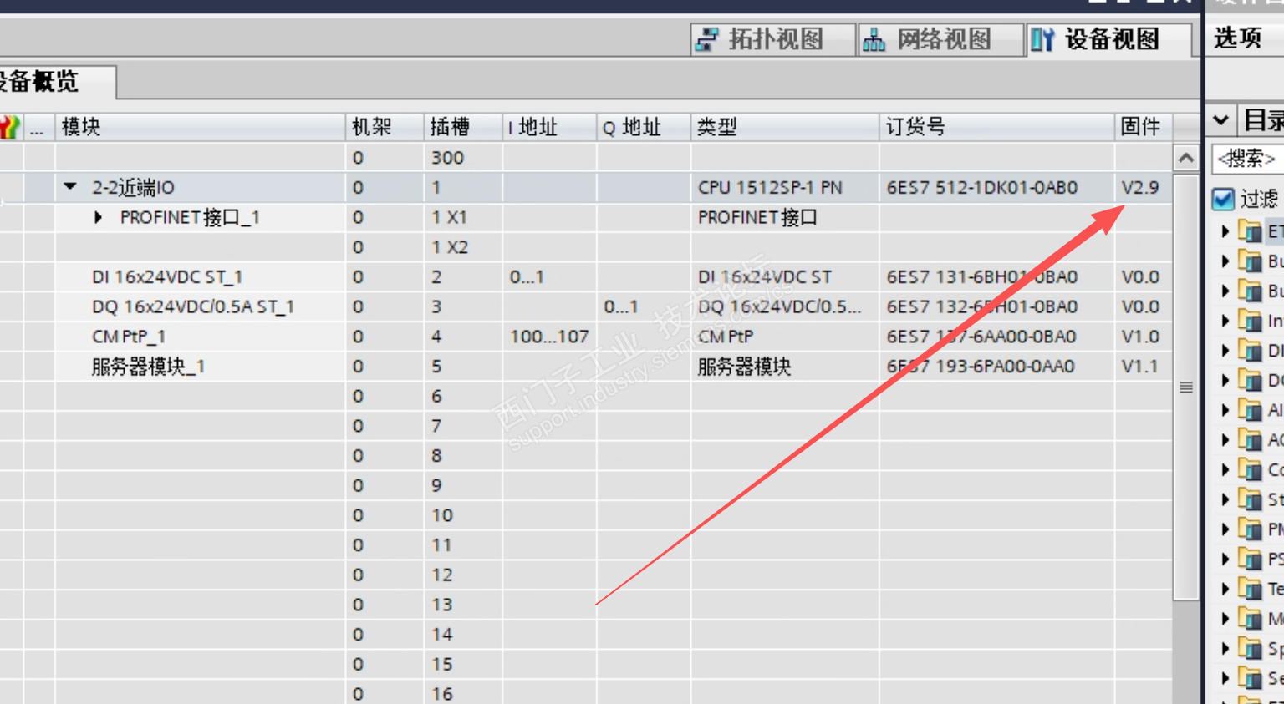Open the 选项 panel header
The width and height of the screenshot is (1284, 704).
pyautogui.click(x=1239, y=38)
